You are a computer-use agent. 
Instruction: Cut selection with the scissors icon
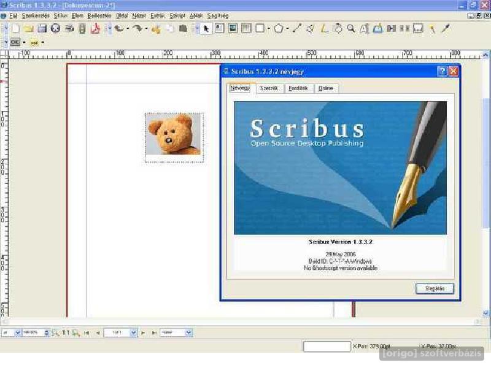click(x=156, y=29)
